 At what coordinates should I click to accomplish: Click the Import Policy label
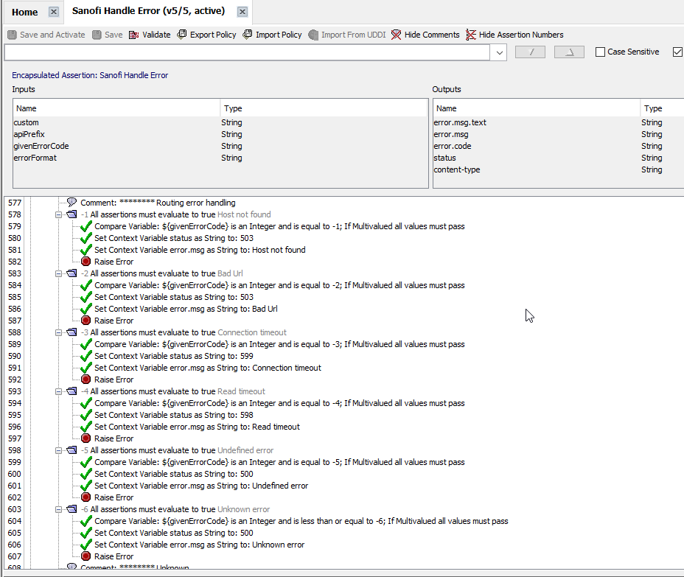tap(279, 35)
